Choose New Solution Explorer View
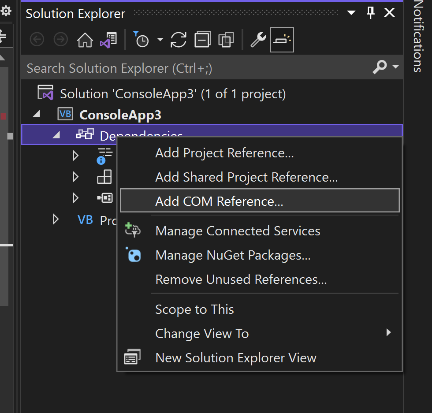Viewport: 432px width, 413px height. click(x=260, y=358)
